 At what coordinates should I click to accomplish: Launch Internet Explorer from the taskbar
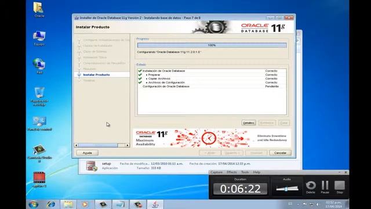51,204
